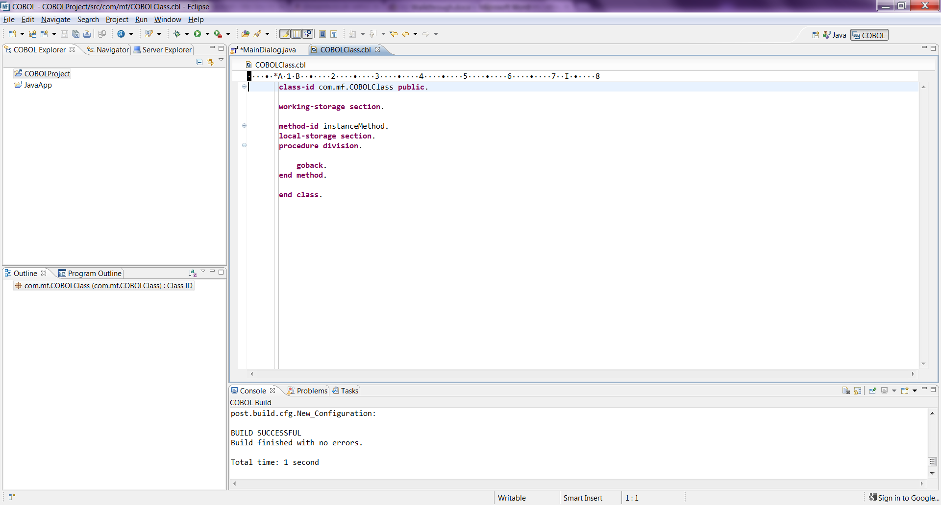Open the Project menu
Image resolution: width=941 pixels, height=505 pixels.
coord(117,20)
